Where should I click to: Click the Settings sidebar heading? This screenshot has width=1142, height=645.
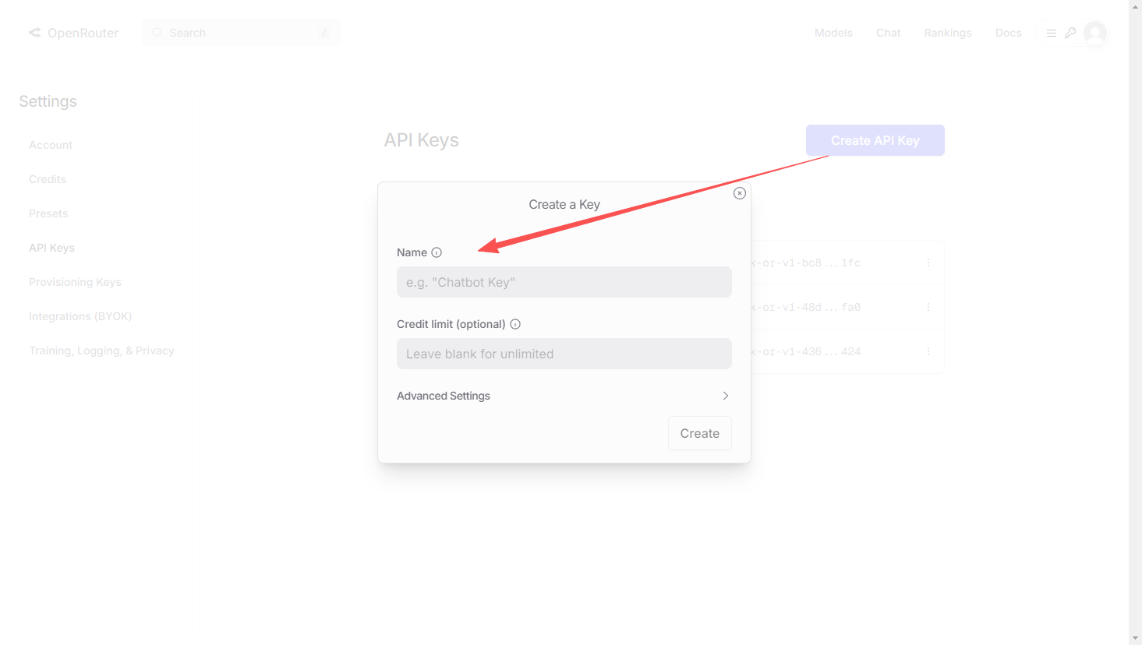point(48,101)
